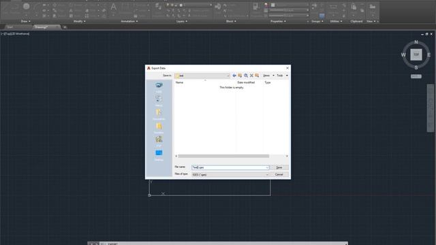Click the Search the Web icon in dialog toolbar
This screenshot has width=436, height=245.
[x=246, y=76]
